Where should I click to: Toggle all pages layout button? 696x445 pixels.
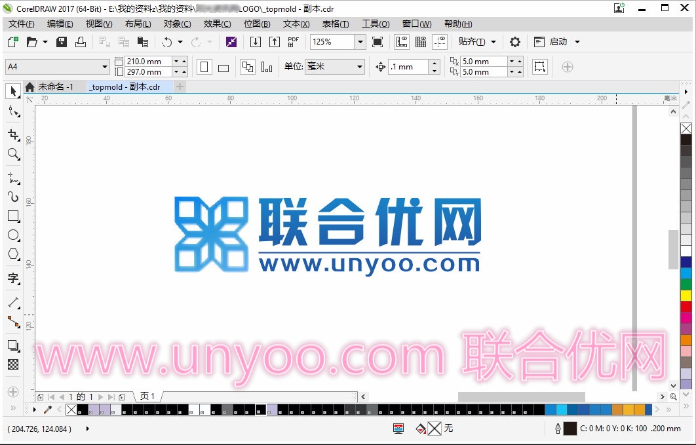pyautogui.click(x=248, y=67)
